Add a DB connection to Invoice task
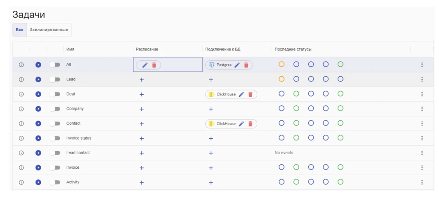Screen dimensions: 439x197 (211, 167)
